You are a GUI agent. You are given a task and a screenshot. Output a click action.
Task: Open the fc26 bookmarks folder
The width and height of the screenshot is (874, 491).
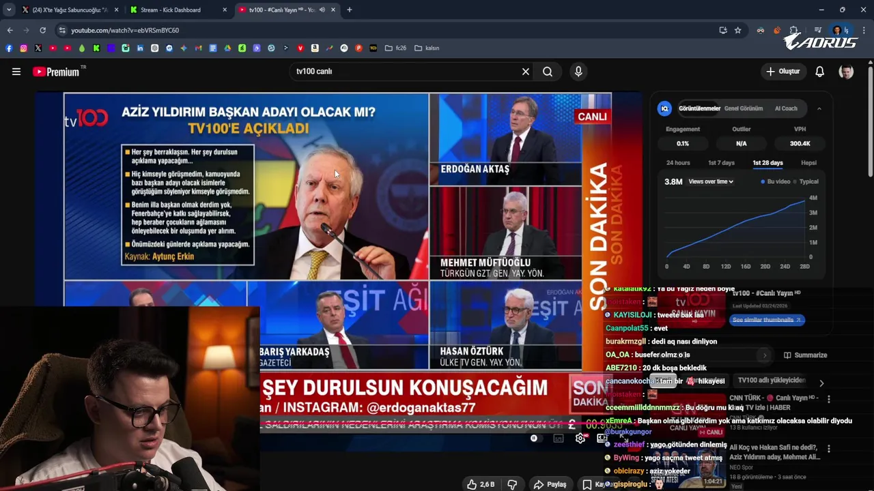tap(395, 48)
